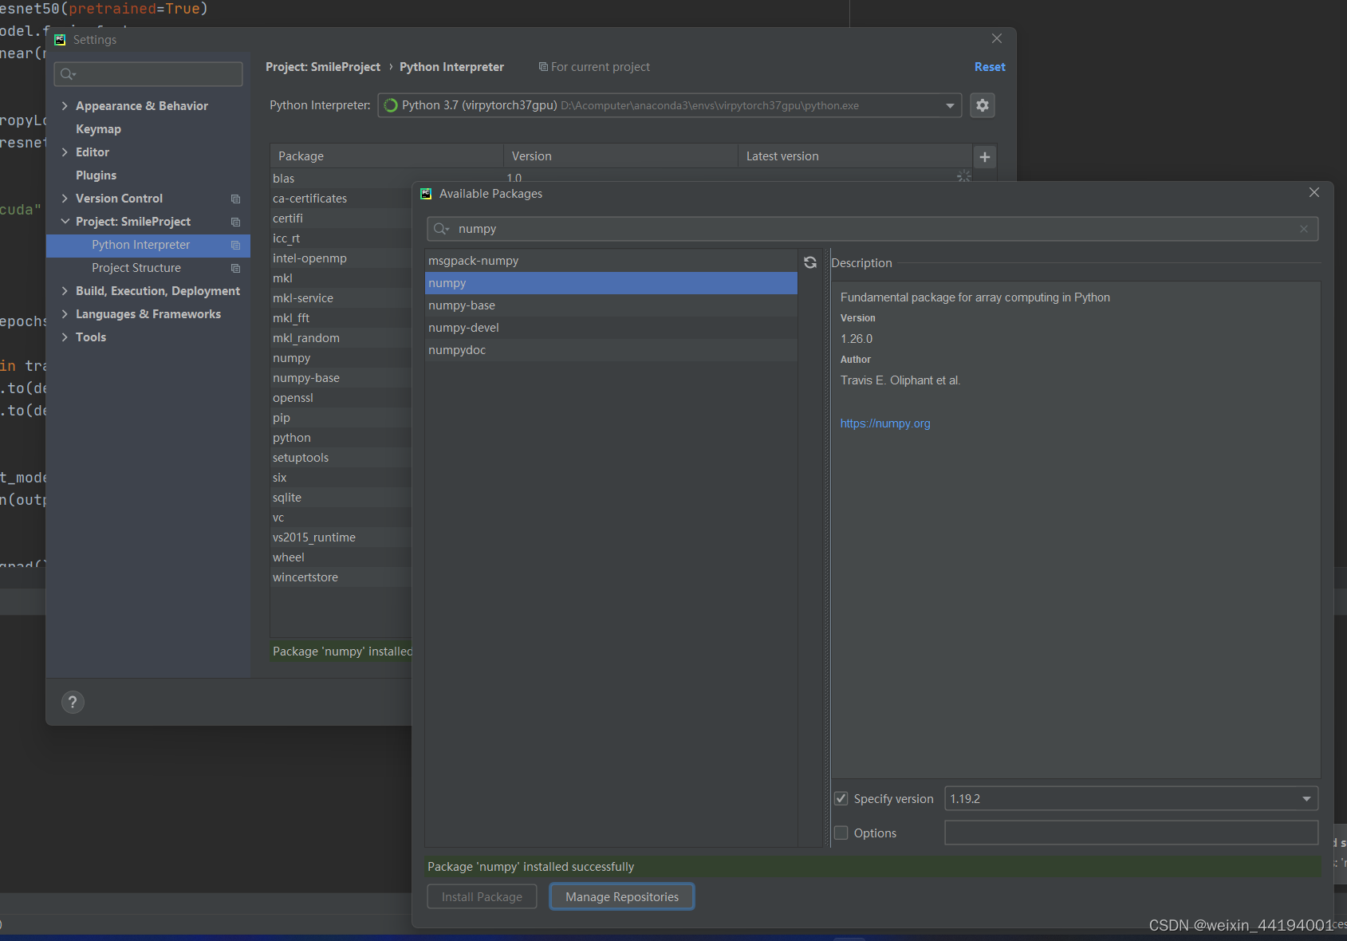The height and width of the screenshot is (941, 1347).
Task: Click the Package column header
Action: click(x=387, y=156)
